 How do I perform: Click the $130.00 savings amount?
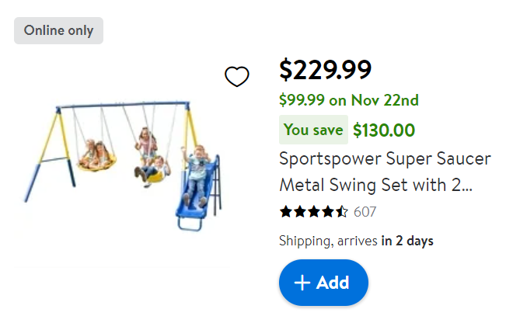click(x=384, y=130)
